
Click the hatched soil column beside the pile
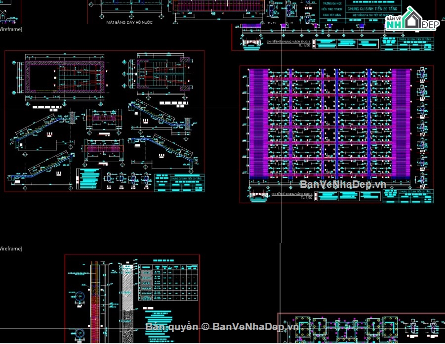click(127, 303)
